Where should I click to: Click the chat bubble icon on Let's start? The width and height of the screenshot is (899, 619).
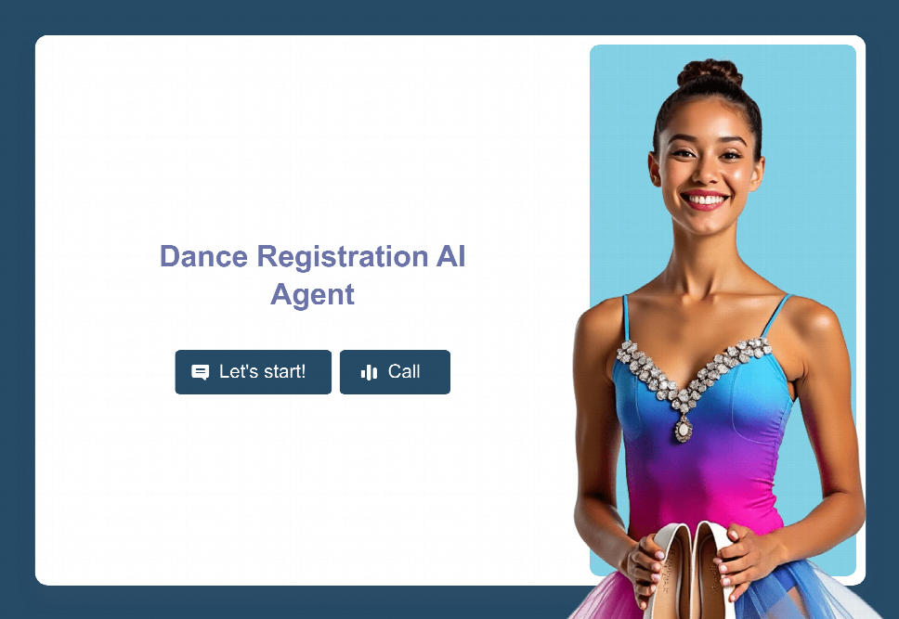pyautogui.click(x=200, y=372)
